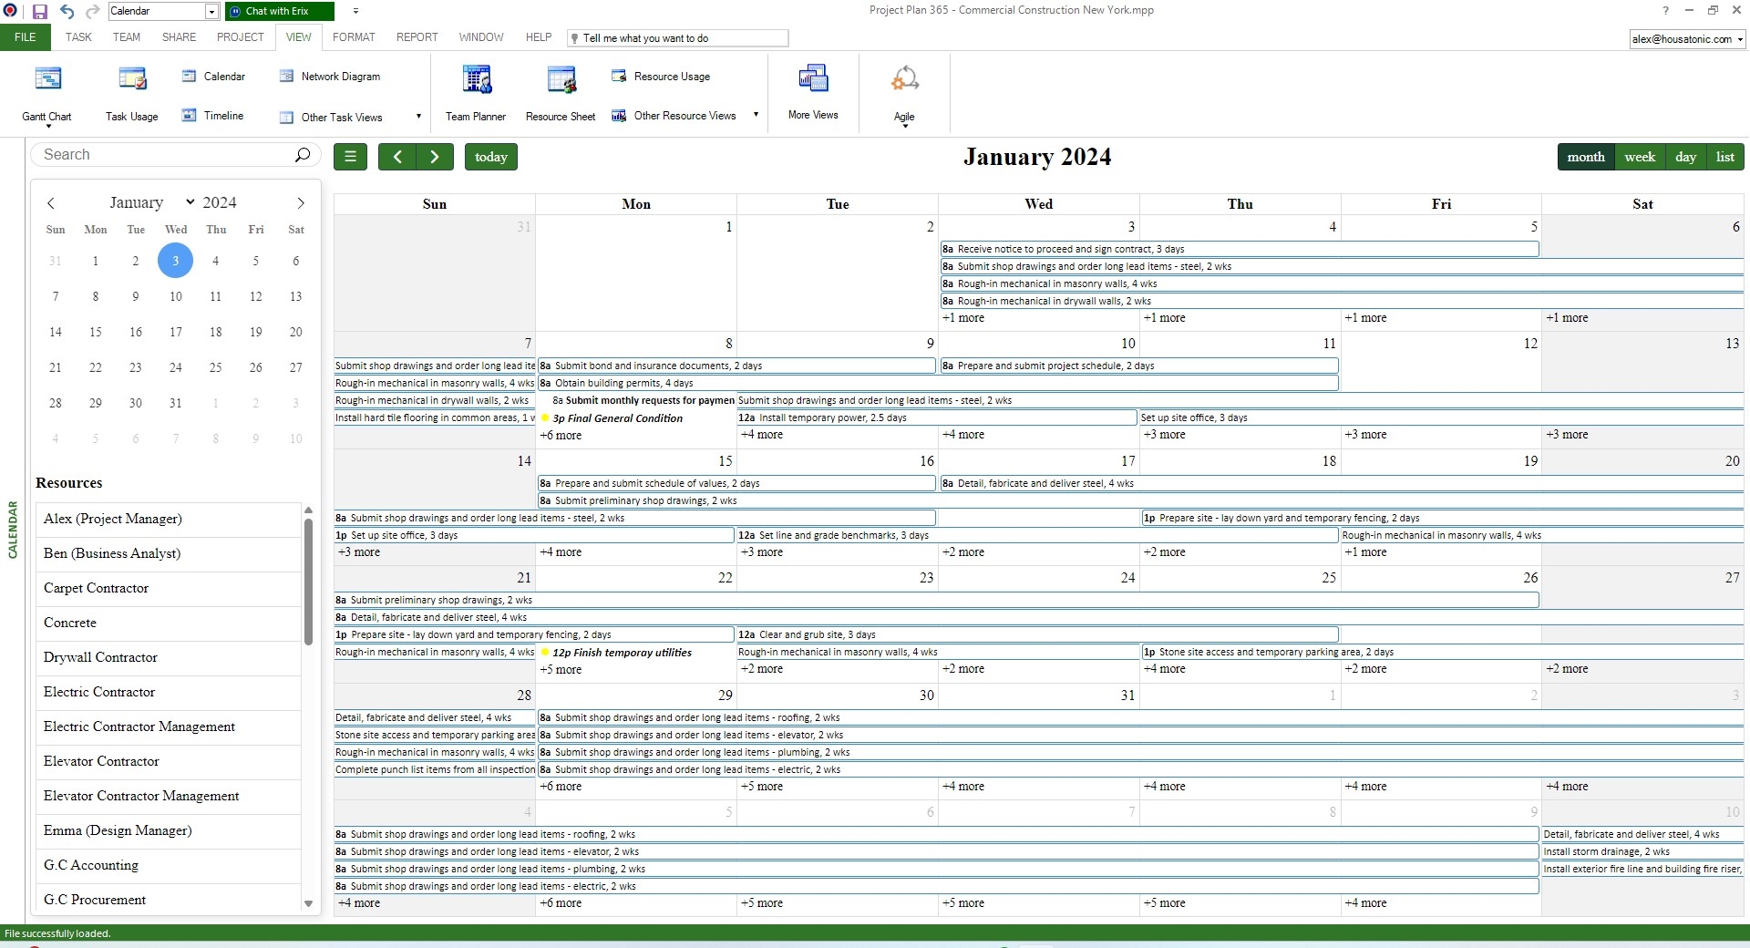Open the More Views panel

812,91
